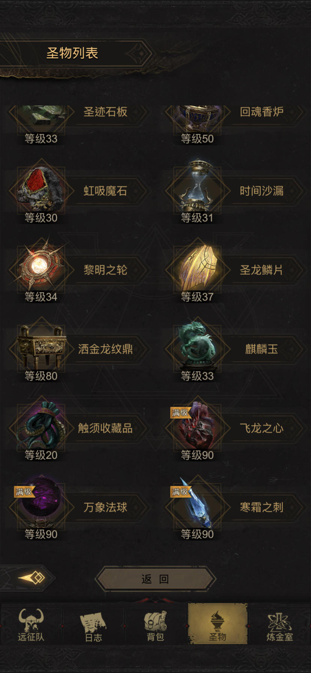
Task: Click the 圣物列表 header banner
Action: (72, 54)
